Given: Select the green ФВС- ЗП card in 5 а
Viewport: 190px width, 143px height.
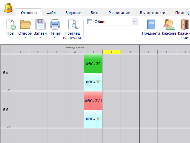Looking at the screenshot, I should (93, 63).
